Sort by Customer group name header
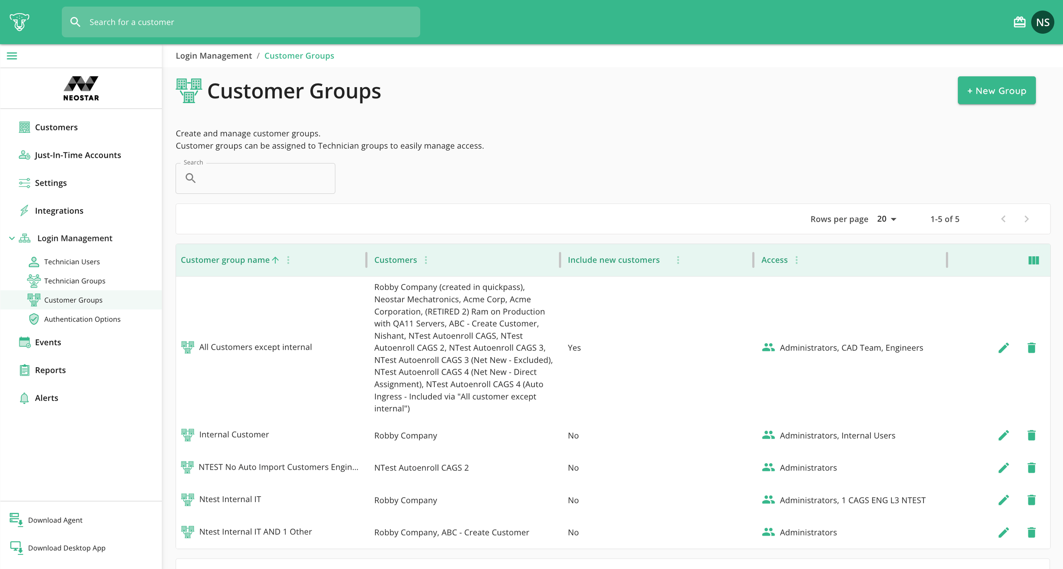Viewport: 1063px width, 569px height. [x=225, y=260]
